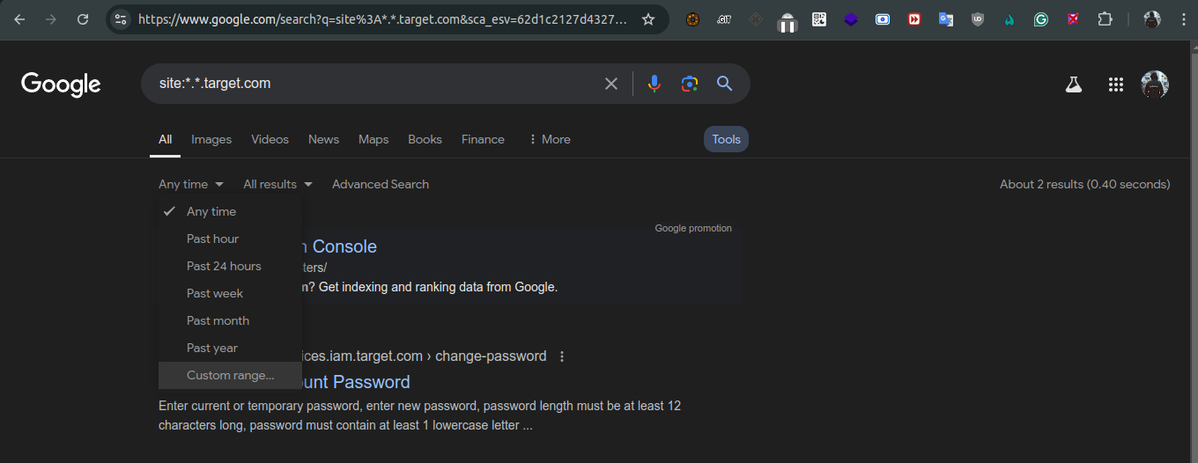Open the three-dot menu beside change-password
This screenshot has width=1198, height=463.
[x=562, y=356]
